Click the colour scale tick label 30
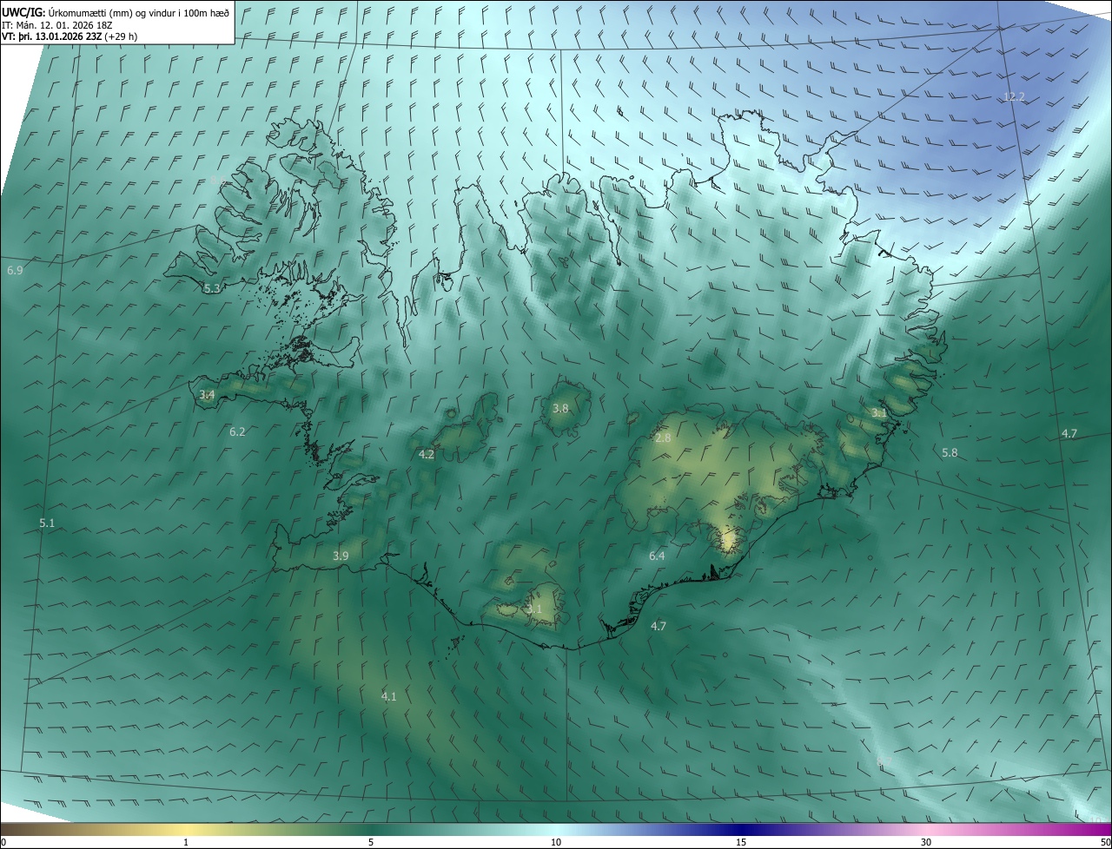Viewport: 1112px width, 849px height. (x=926, y=842)
